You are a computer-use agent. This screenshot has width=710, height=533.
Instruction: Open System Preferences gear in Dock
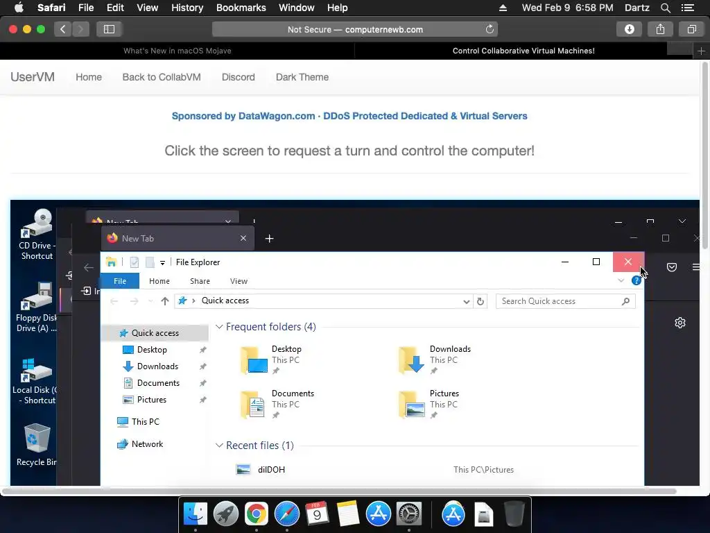(x=409, y=514)
